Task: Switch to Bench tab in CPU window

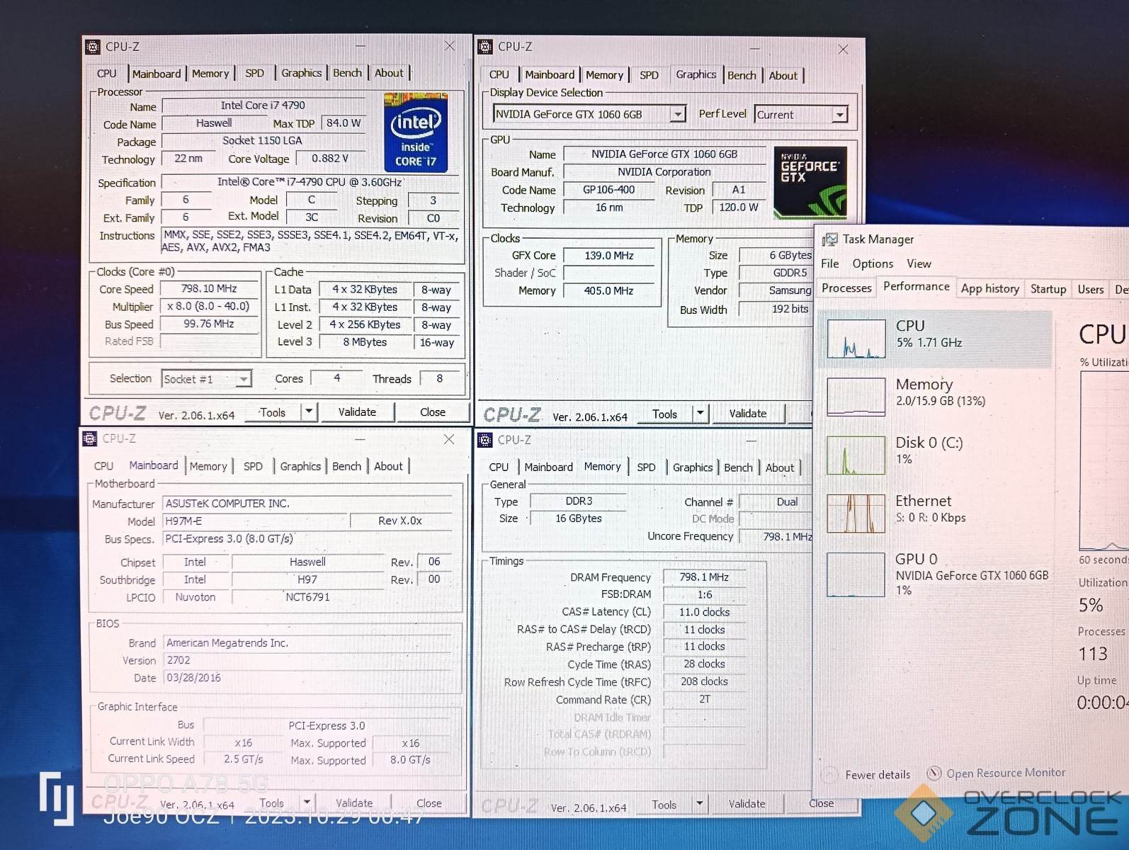Action: [347, 73]
